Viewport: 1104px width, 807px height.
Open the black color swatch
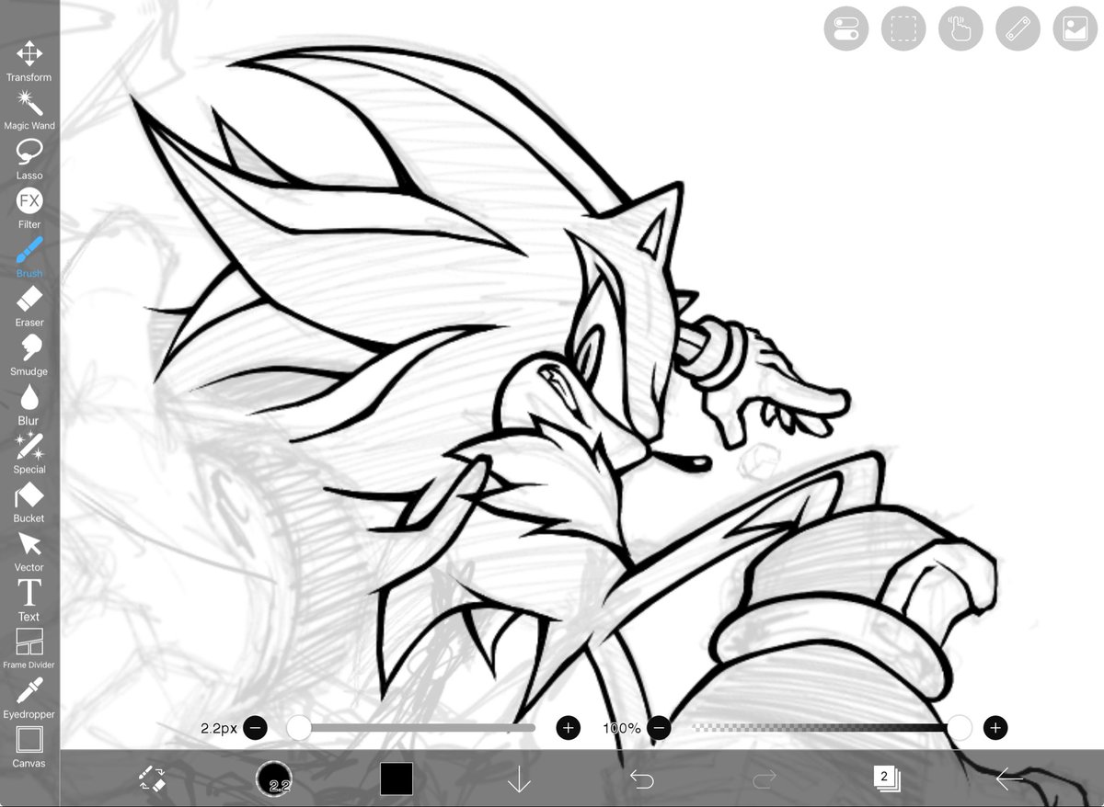click(397, 779)
